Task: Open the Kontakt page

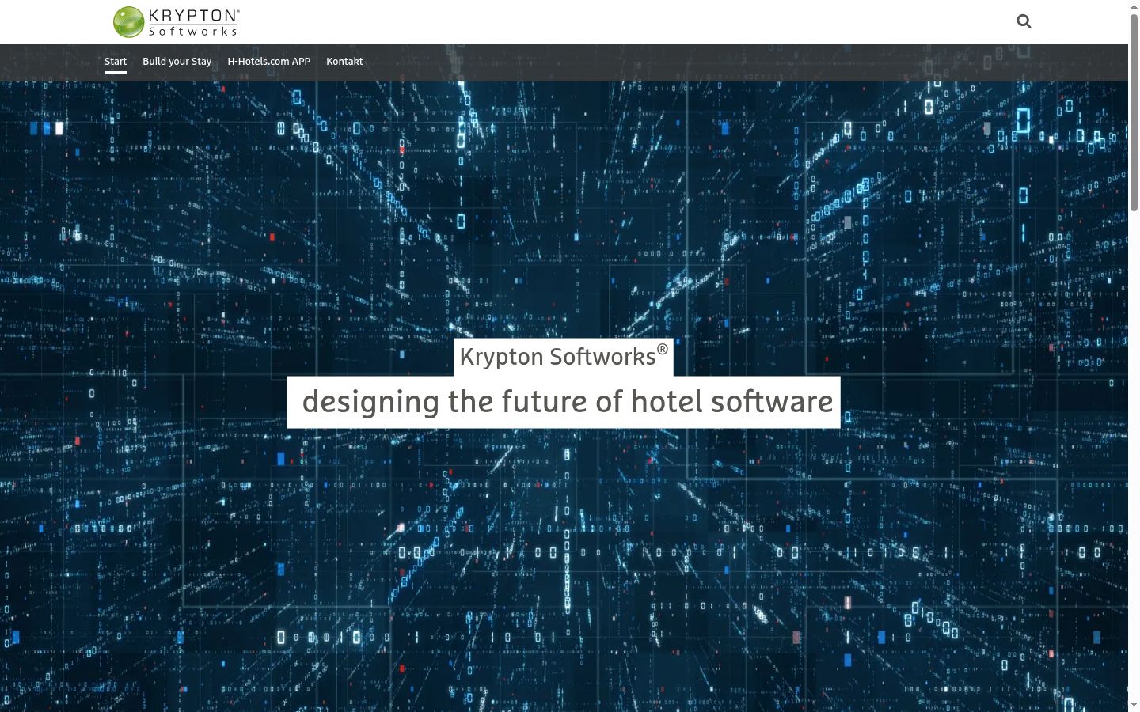Action: 344,62
